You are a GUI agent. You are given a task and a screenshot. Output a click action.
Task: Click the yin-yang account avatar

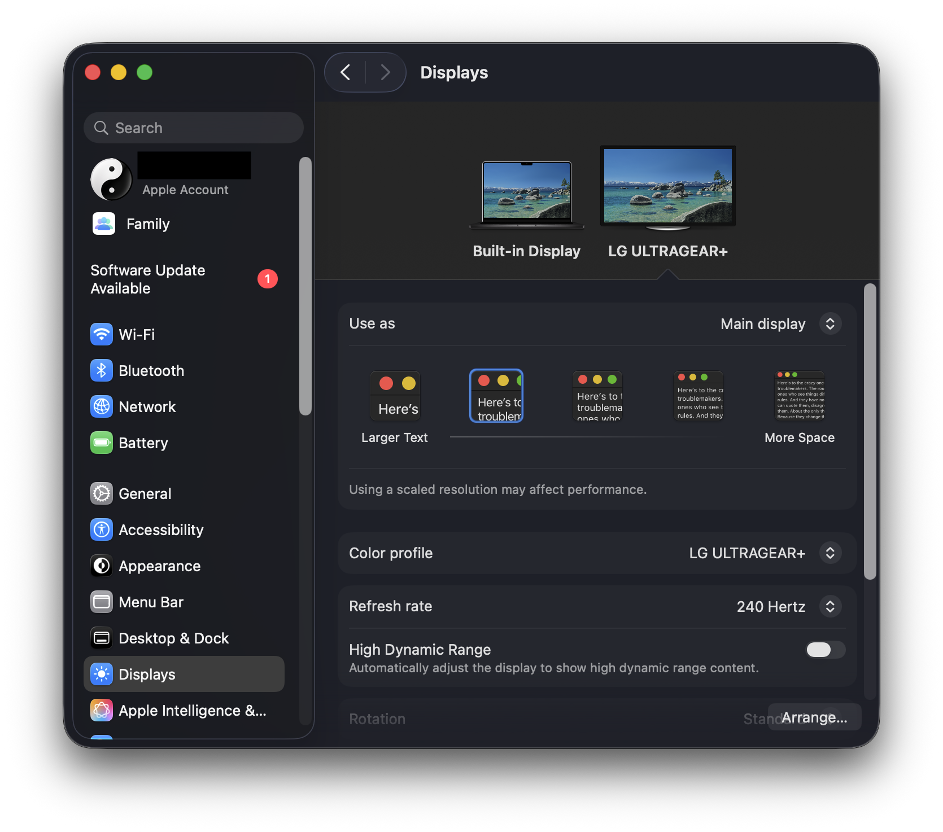click(111, 179)
